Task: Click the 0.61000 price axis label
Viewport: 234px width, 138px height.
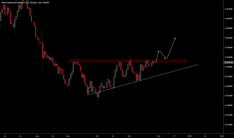Action: (x=228, y=125)
